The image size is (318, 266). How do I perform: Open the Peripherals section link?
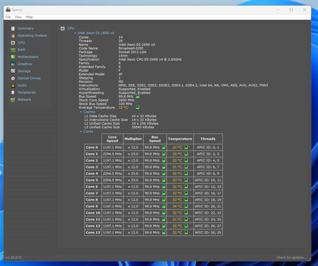27,93
